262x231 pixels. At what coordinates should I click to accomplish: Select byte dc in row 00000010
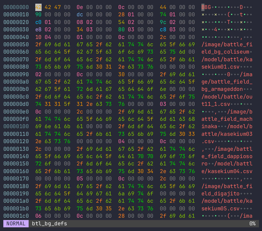(80, 15)
